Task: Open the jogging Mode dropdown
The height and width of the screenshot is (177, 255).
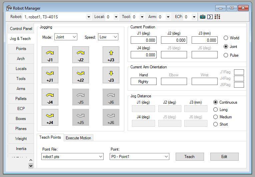Action: 66,37
